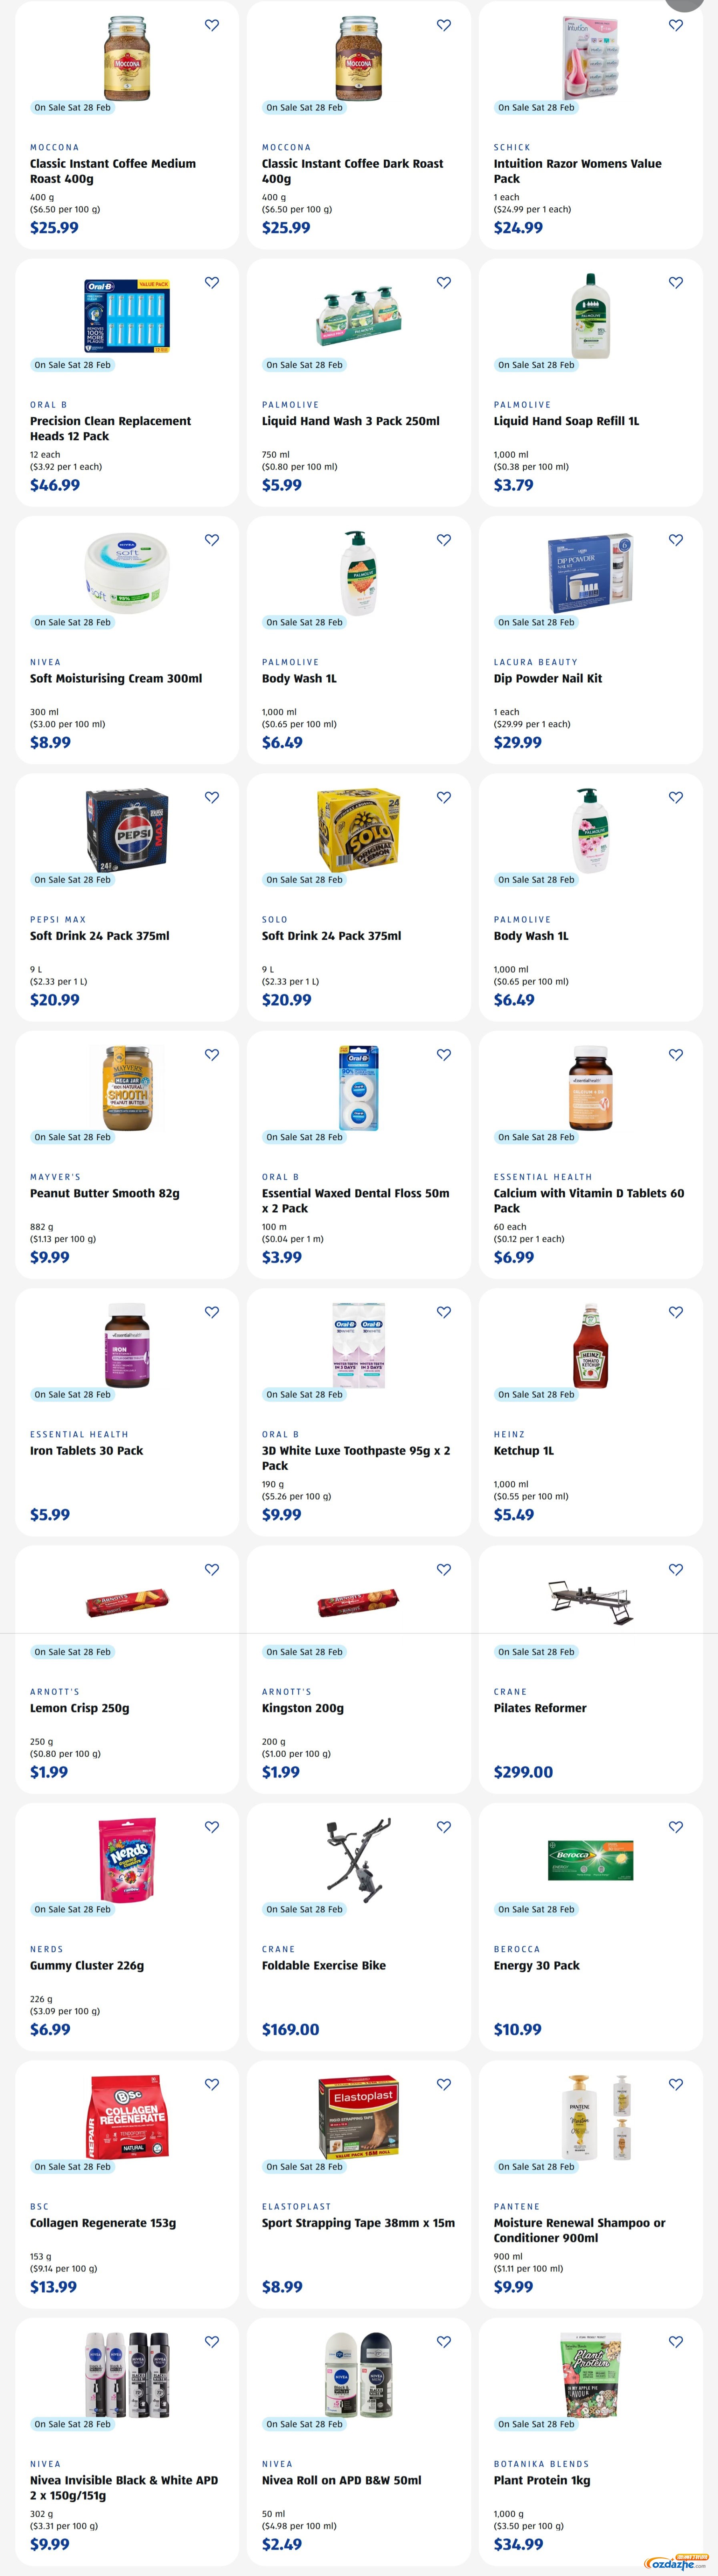Favourite the Lacura Beauty Dip Powder Kit

(x=676, y=540)
